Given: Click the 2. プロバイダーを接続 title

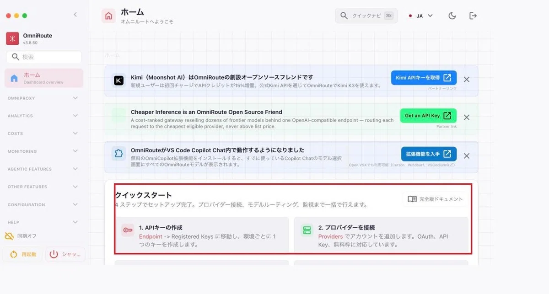Looking at the screenshot, I should tap(347, 227).
